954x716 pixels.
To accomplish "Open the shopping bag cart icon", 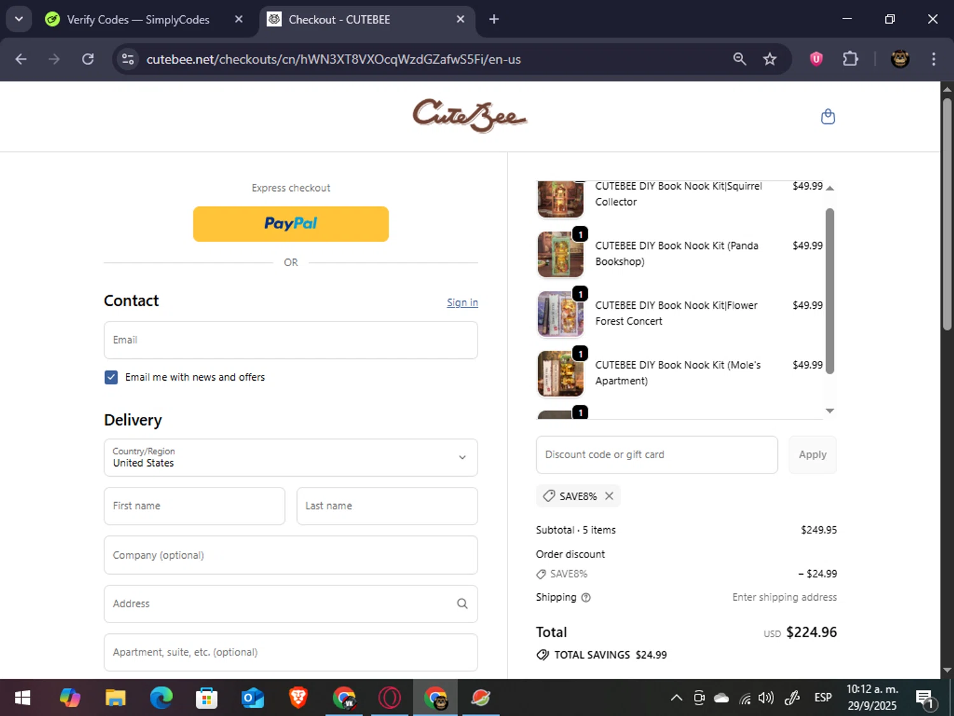I will 827,116.
